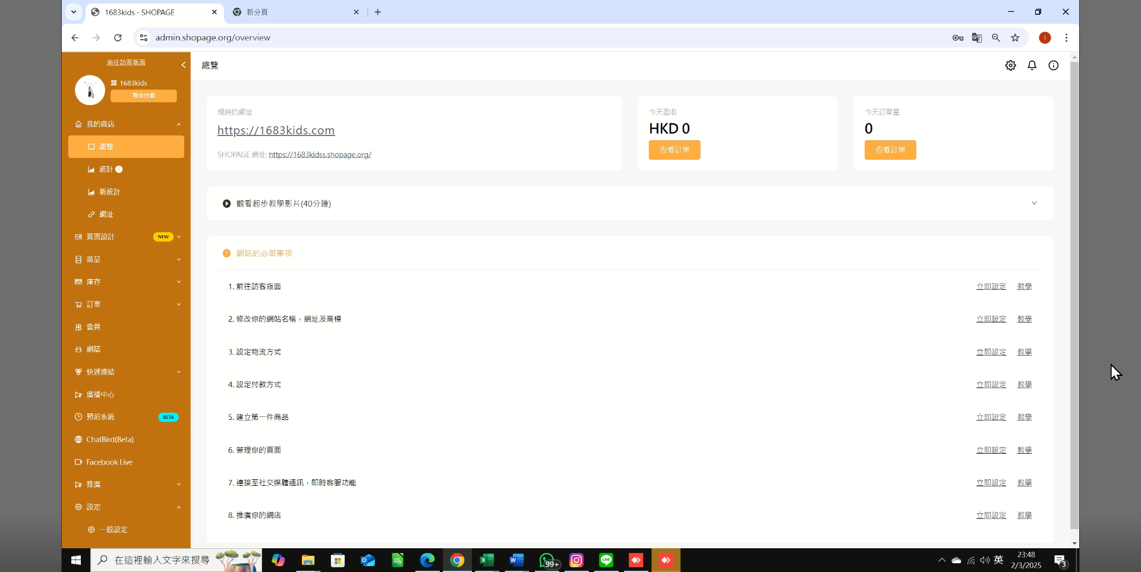Image resolution: width=1141 pixels, height=572 pixels.
Task: Click 立即設定 for 建立第一件商品
Action: [991, 418]
